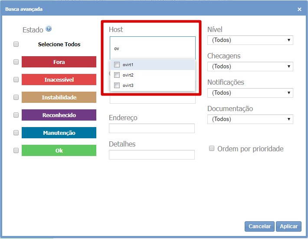This screenshot has height=239, width=308.
Task: Enable Ordem por prioridade
Action: click(212, 148)
